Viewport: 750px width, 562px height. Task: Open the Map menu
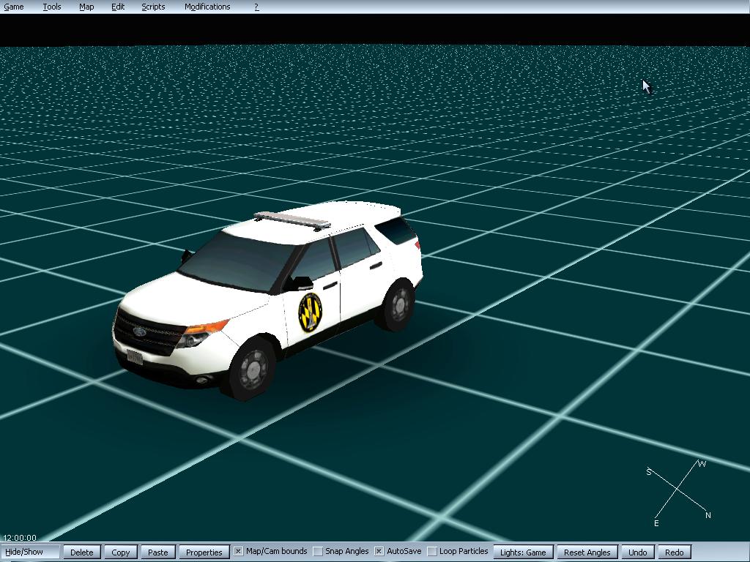pyautogui.click(x=86, y=7)
